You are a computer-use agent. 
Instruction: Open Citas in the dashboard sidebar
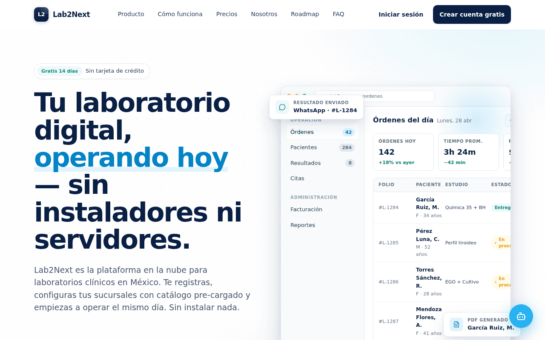click(322, 178)
